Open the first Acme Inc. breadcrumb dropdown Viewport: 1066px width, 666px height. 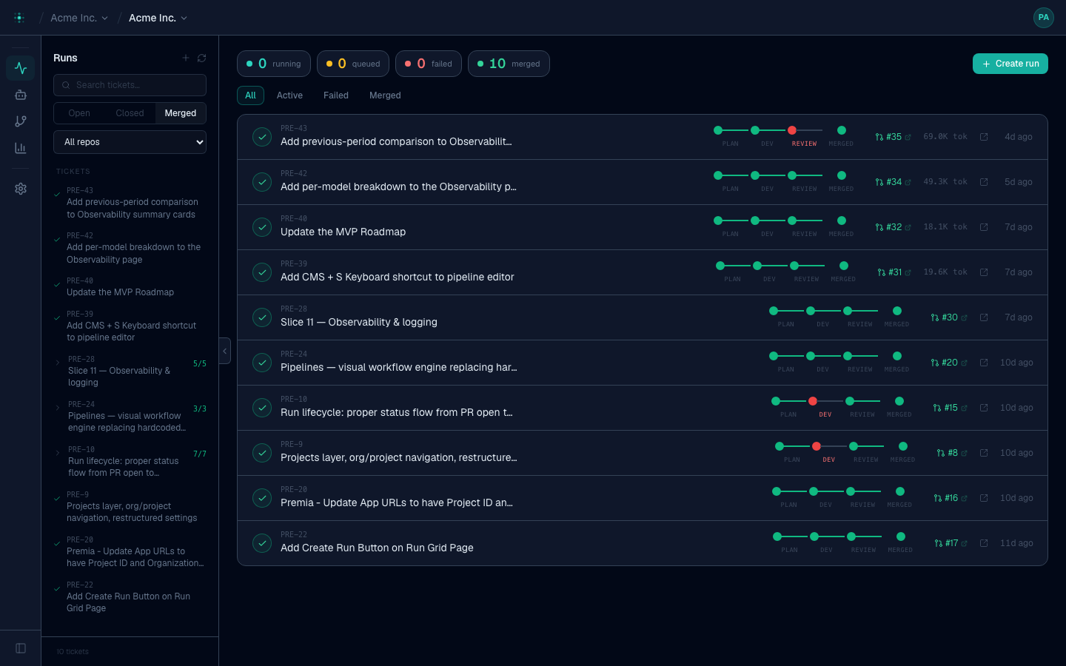(x=79, y=18)
